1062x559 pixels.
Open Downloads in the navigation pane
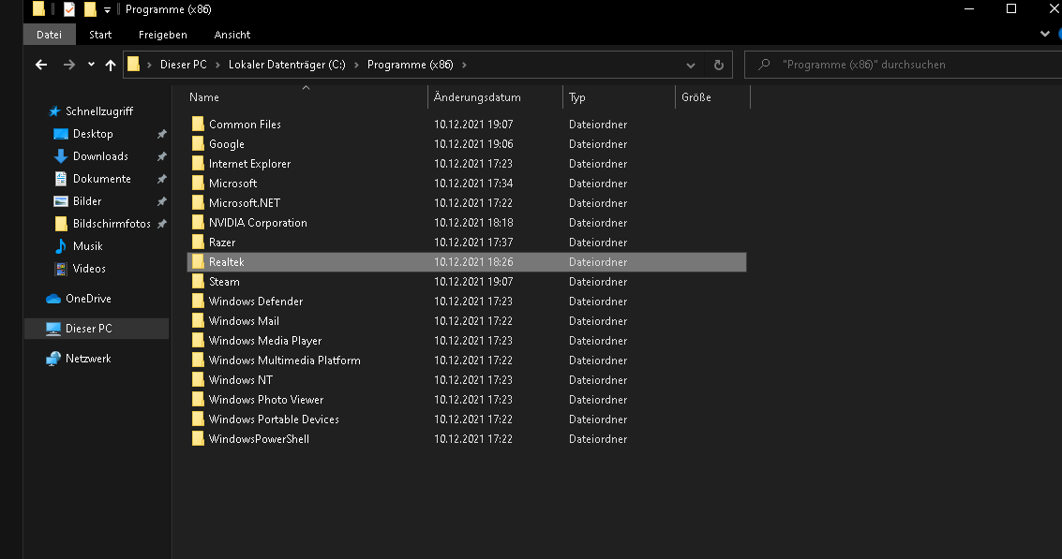100,156
